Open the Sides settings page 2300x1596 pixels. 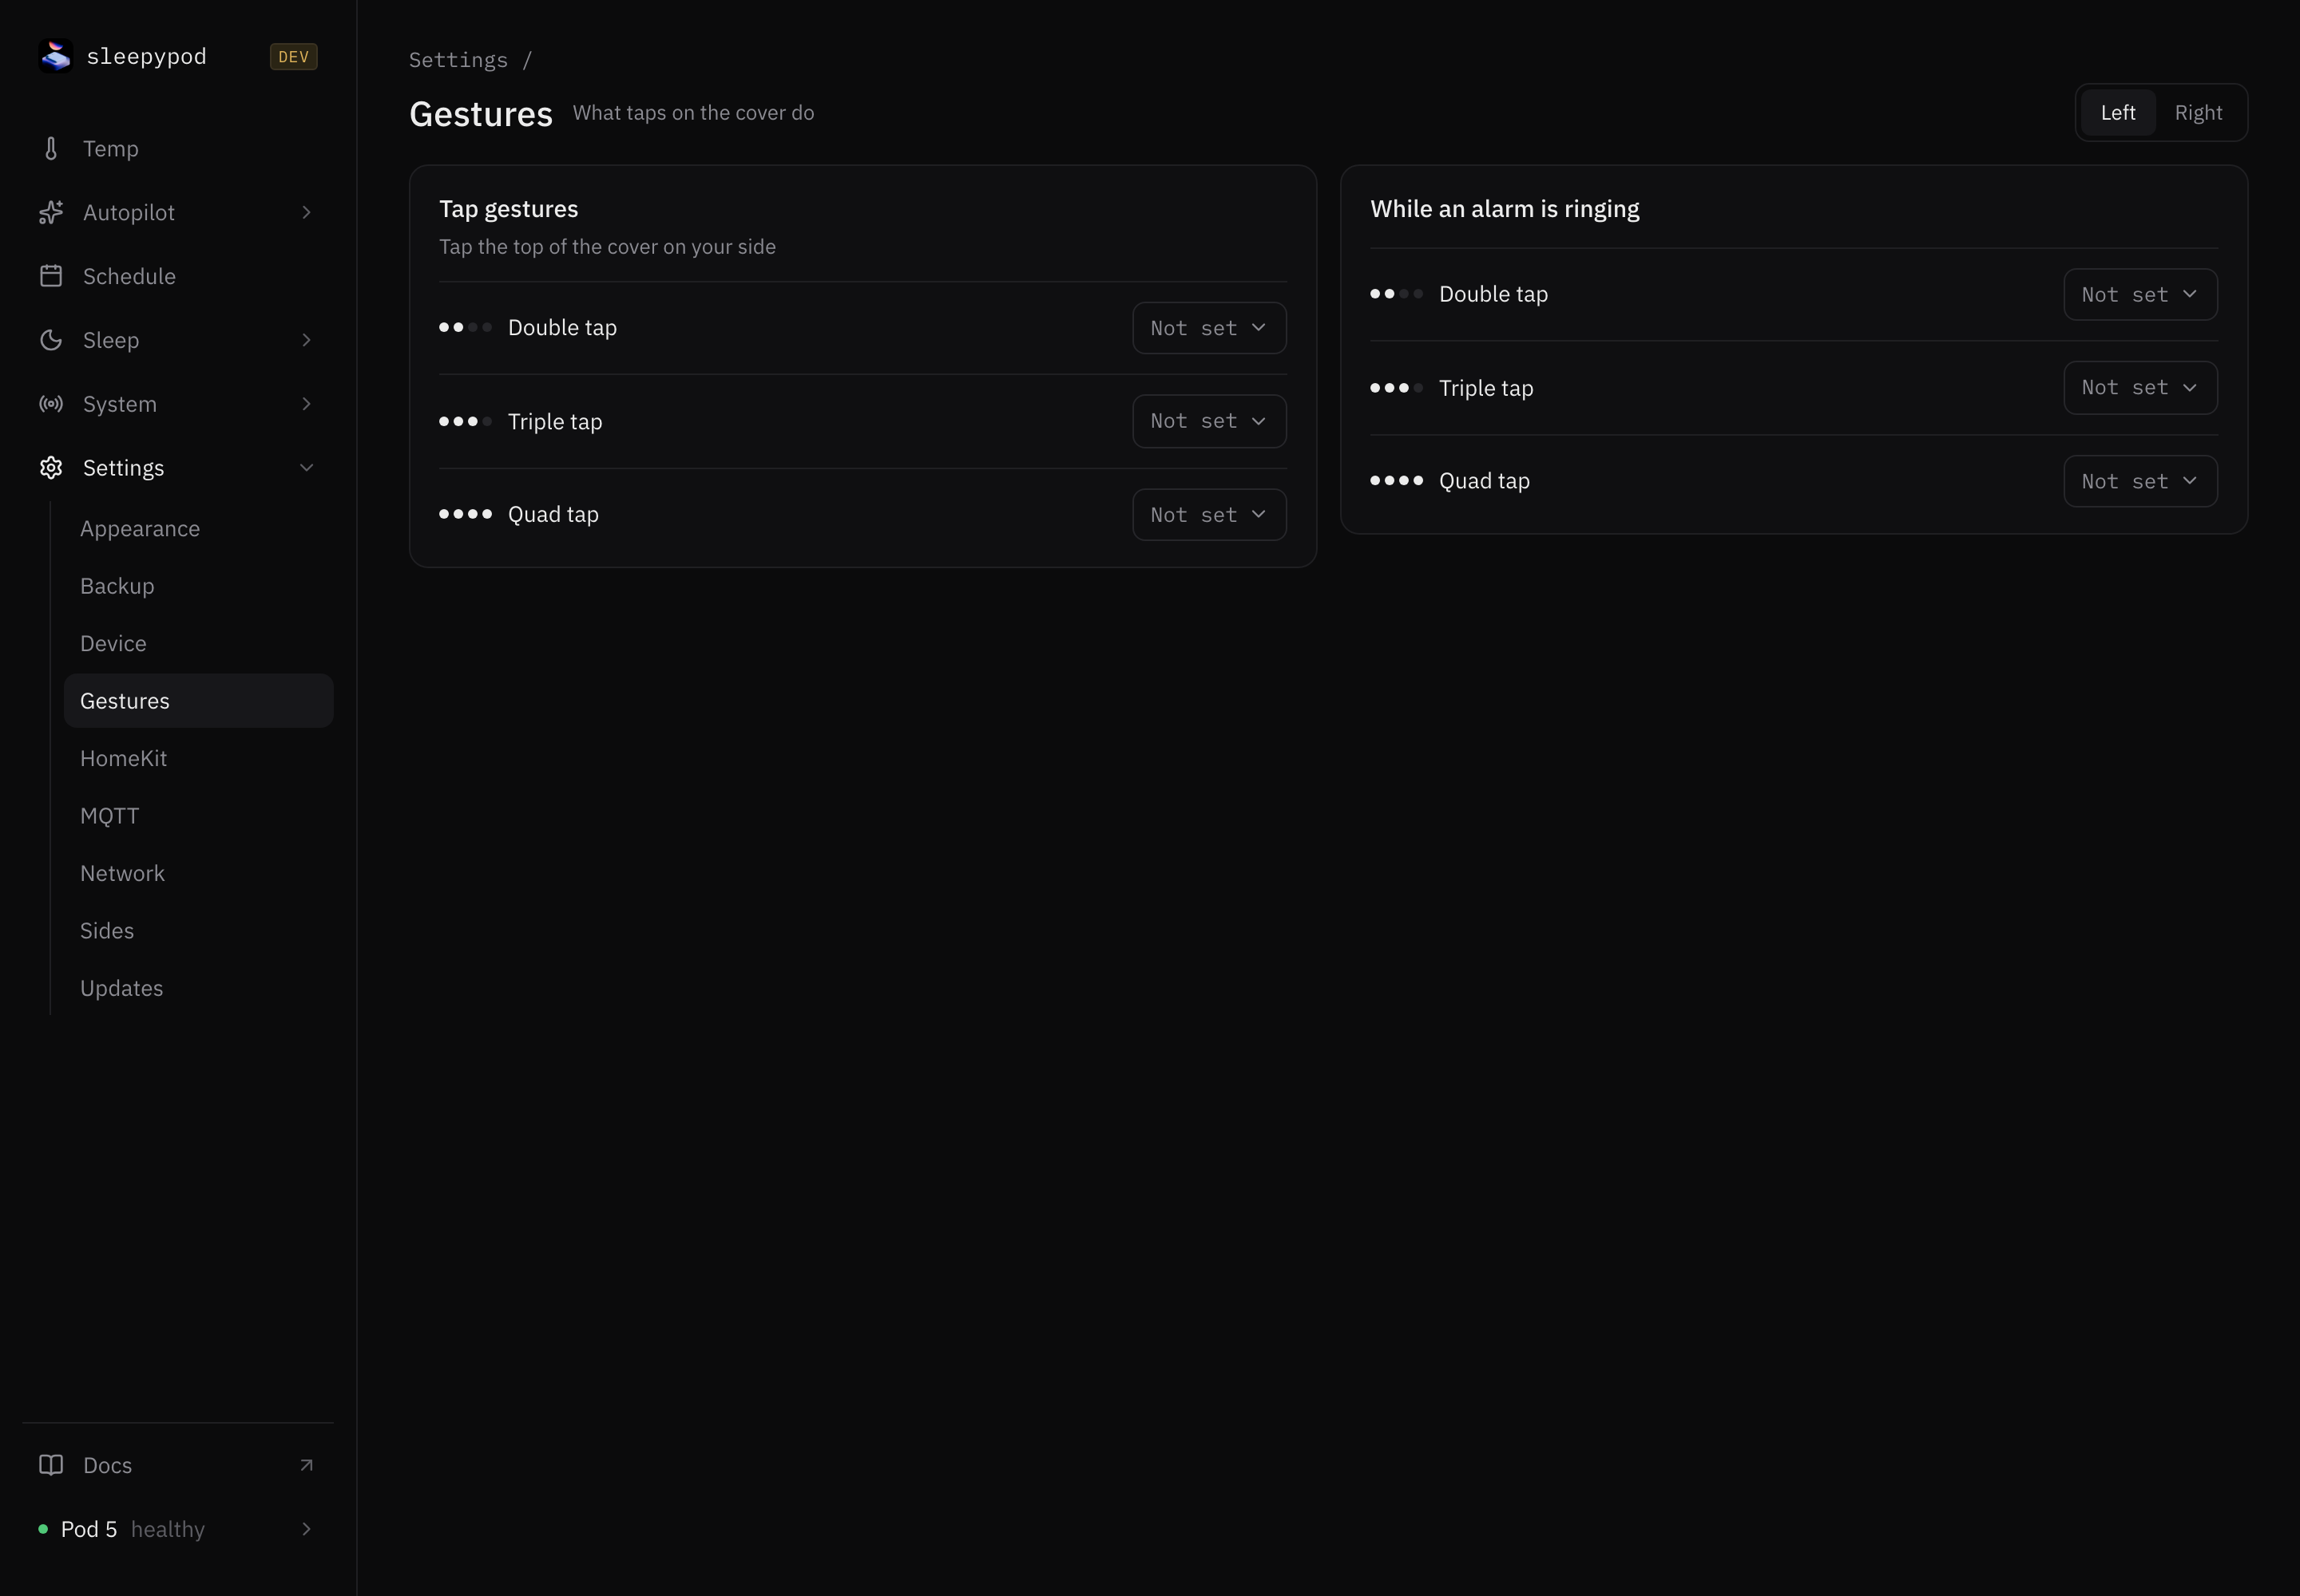(198, 931)
